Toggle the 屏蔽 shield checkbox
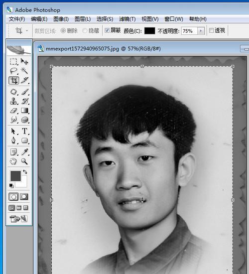Screen dimensions: 249x274 tap(107, 30)
